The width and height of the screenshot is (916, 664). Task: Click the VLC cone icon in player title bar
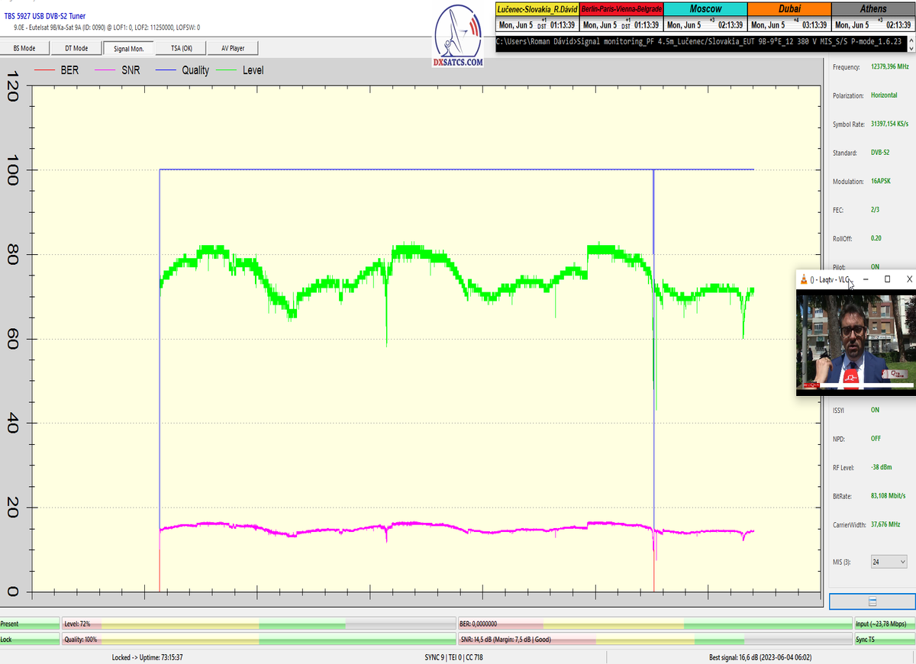tap(803, 279)
